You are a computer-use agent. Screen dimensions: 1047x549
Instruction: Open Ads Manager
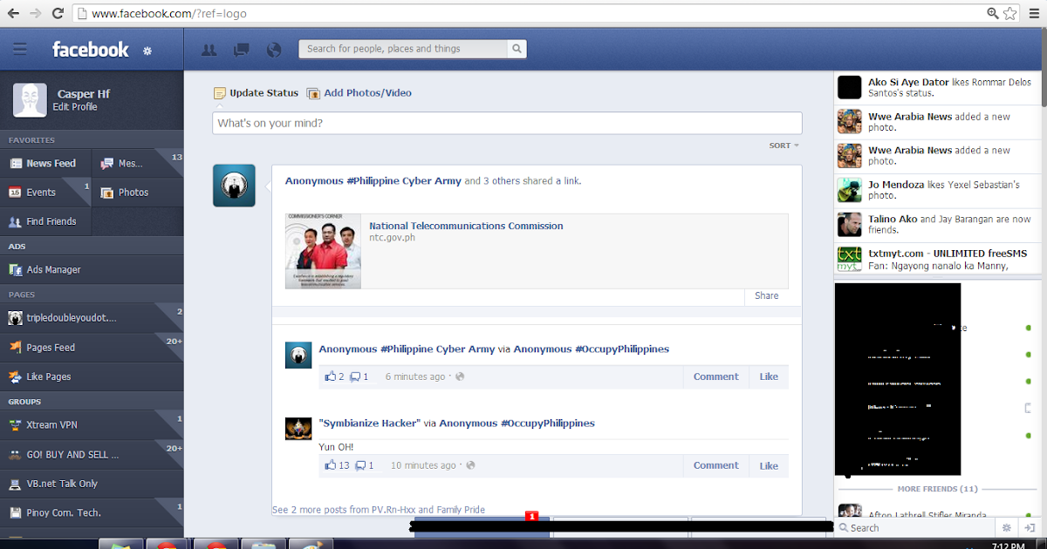[92, 270]
